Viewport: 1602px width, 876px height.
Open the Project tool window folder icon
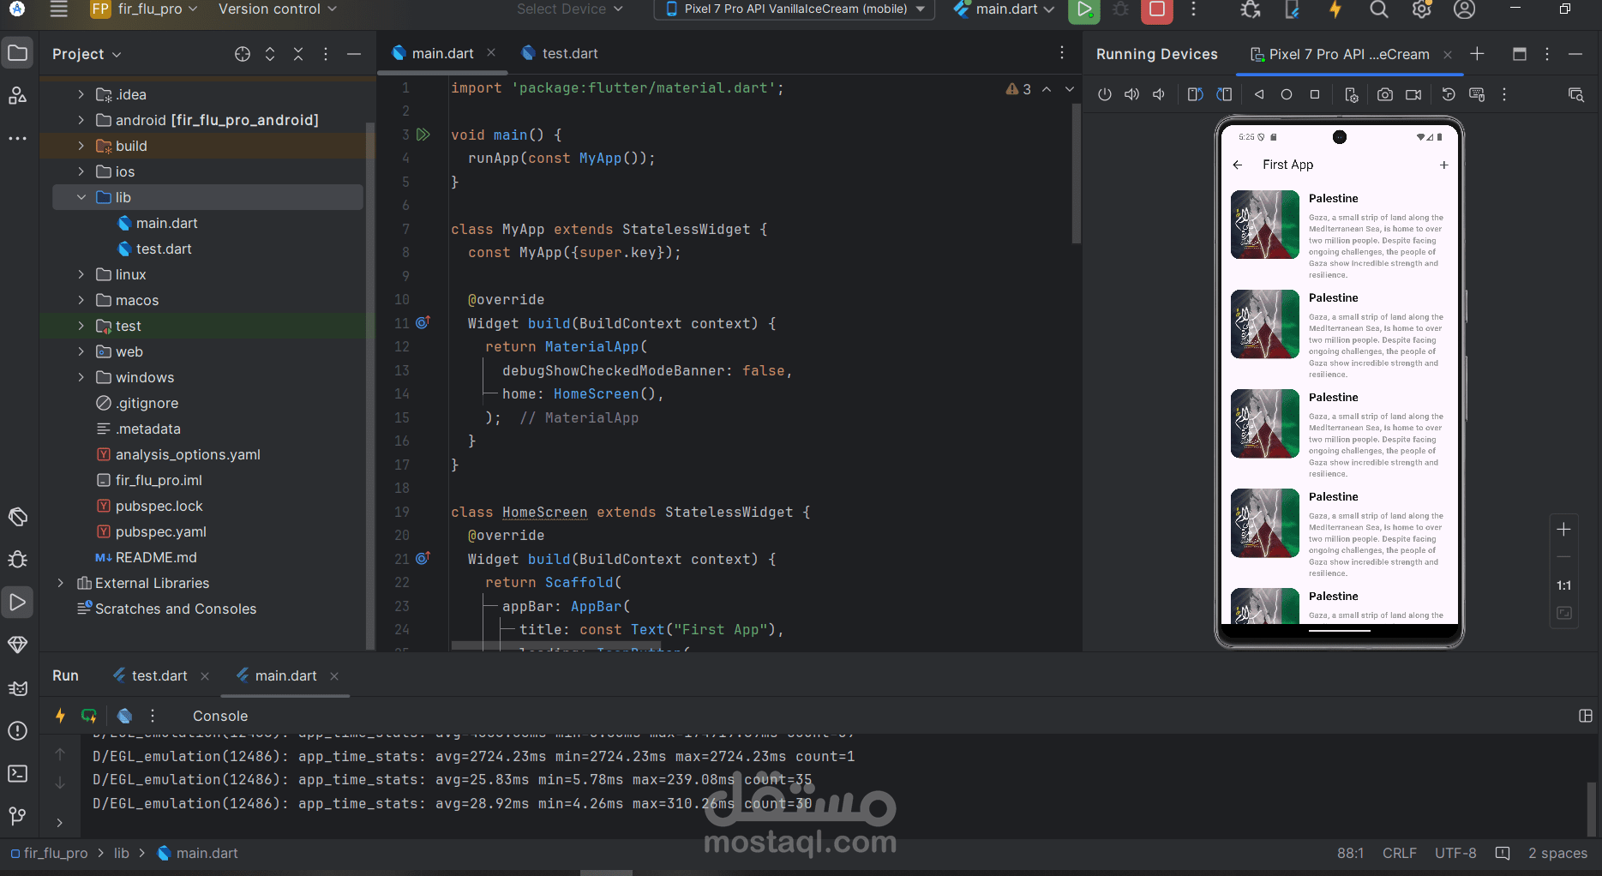pos(17,53)
